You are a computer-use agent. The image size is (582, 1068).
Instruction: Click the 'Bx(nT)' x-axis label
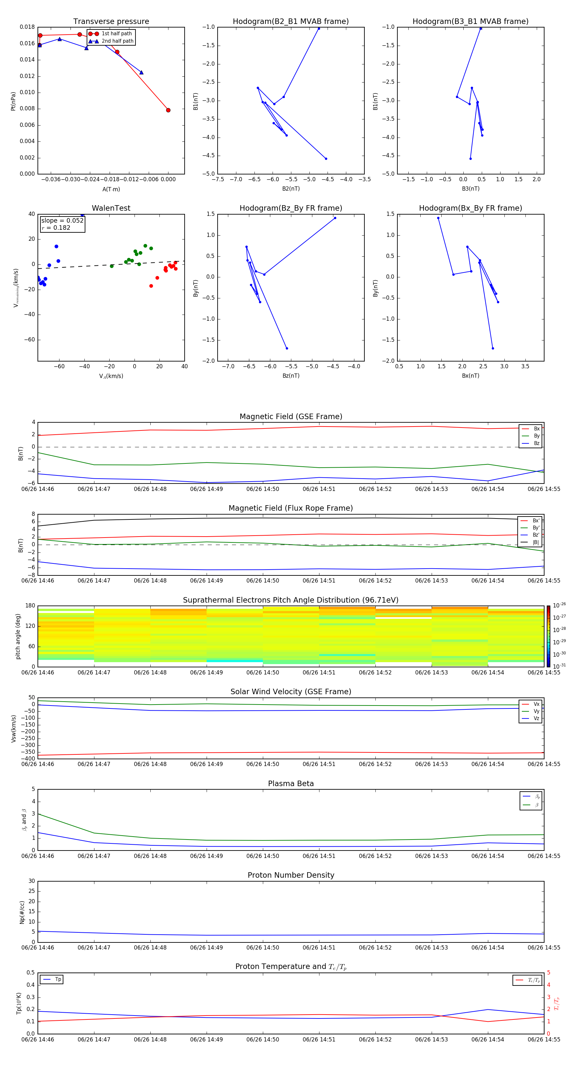pos(470,376)
